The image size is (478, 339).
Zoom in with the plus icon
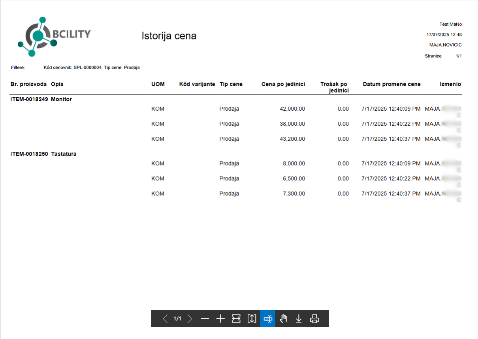[220, 319]
